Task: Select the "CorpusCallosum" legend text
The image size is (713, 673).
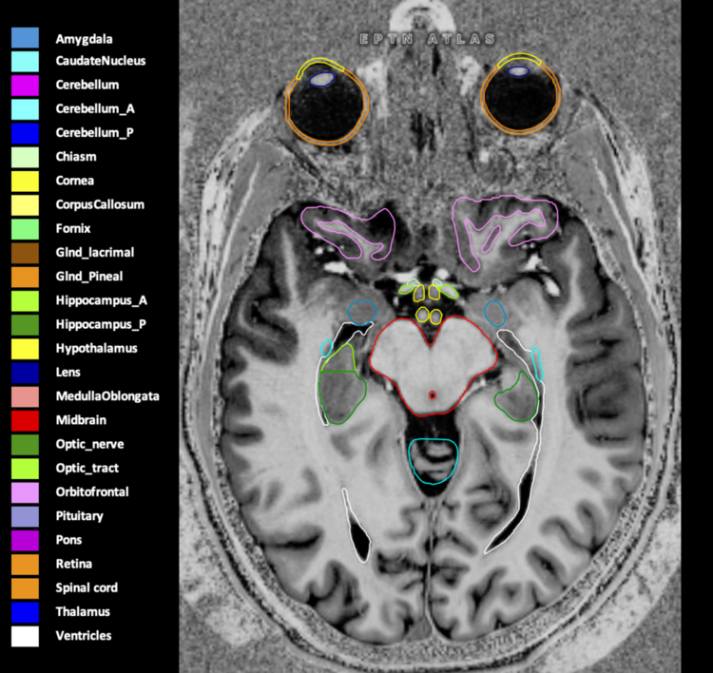Action: (100, 205)
